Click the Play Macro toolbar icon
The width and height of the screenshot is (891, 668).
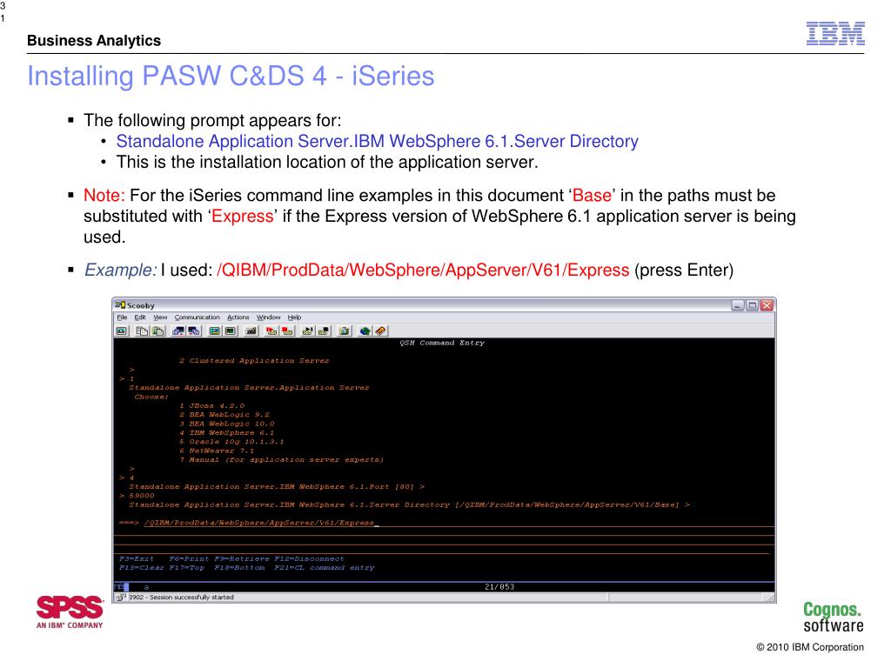(x=308, y=331)
